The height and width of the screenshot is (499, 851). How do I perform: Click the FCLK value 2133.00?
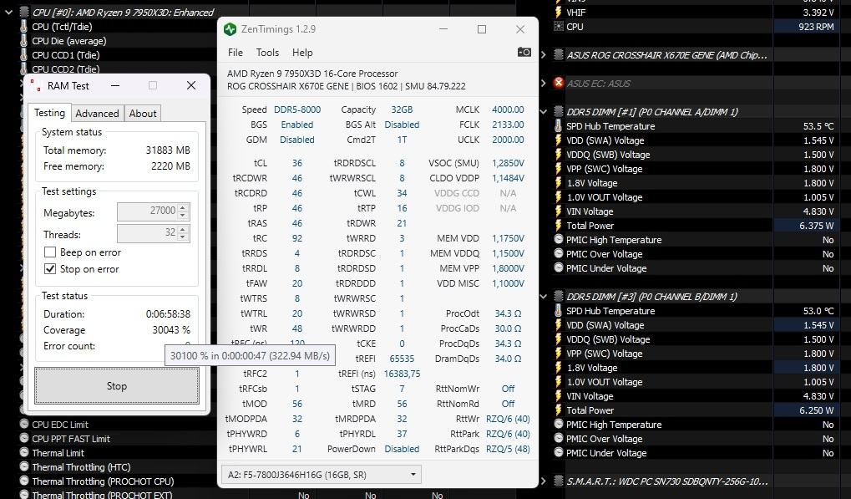pos(508,125)
